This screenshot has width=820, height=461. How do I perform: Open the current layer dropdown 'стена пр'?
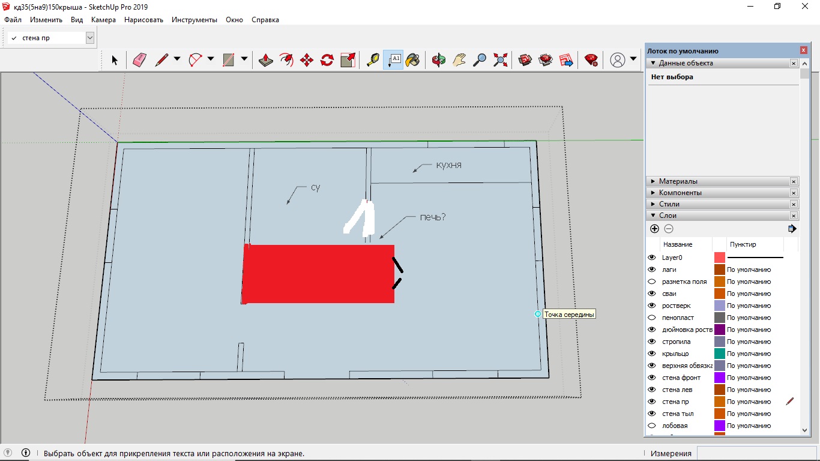click(90, 38)
